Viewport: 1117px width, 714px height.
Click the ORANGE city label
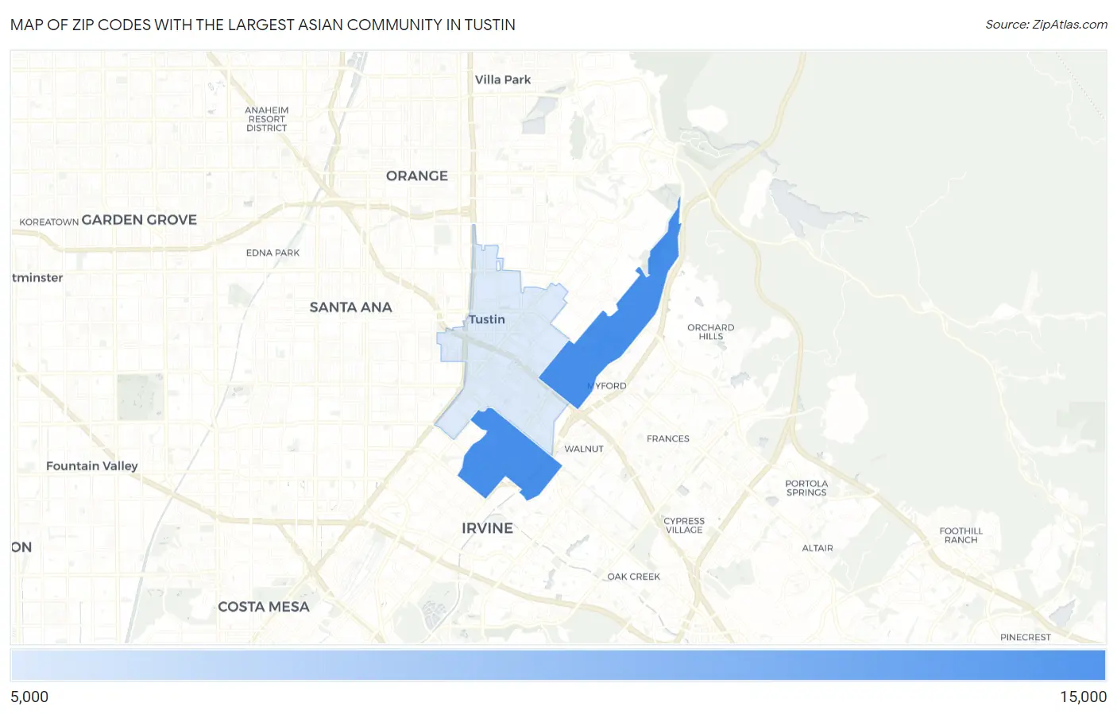click(417, 176)
